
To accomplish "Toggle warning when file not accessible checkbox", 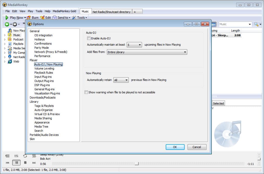I will point(86,92).
